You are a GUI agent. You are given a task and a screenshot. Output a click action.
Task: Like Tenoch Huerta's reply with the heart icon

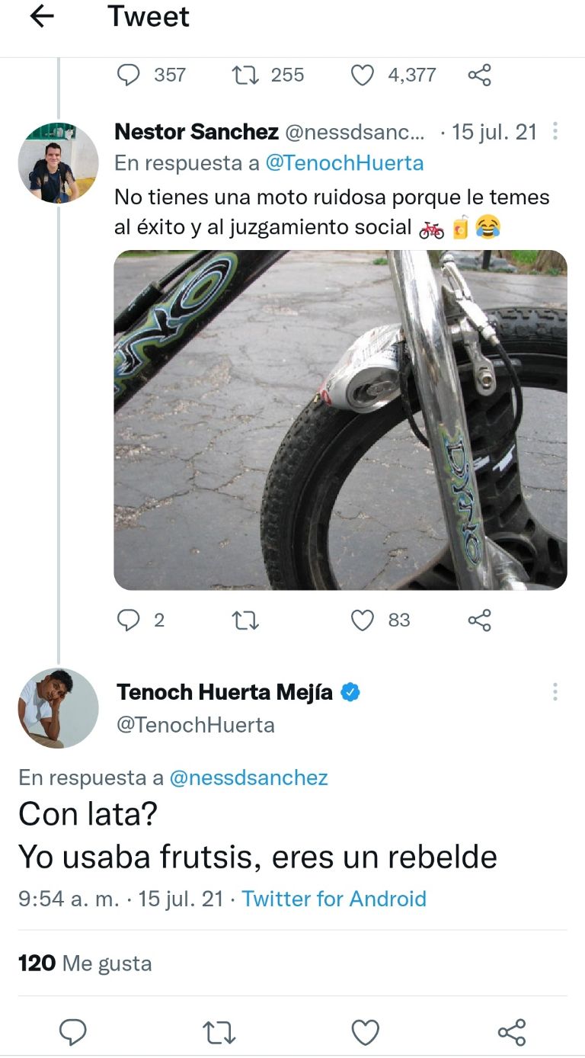coord(365,1034)
